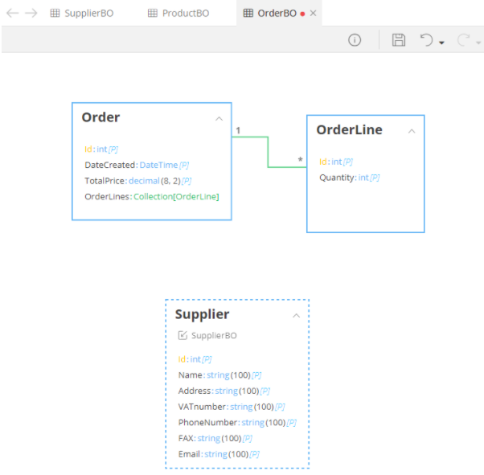Screen dimensions: 484x475
Task: Click the grid icon on ProductBO tab
Action: pos(153,14)
